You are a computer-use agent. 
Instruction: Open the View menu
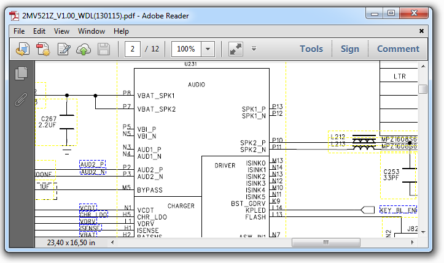[61, 31]
